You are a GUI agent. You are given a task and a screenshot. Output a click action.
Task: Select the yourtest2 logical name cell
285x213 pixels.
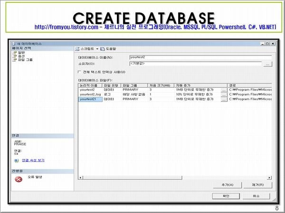[x=90, y=90]
